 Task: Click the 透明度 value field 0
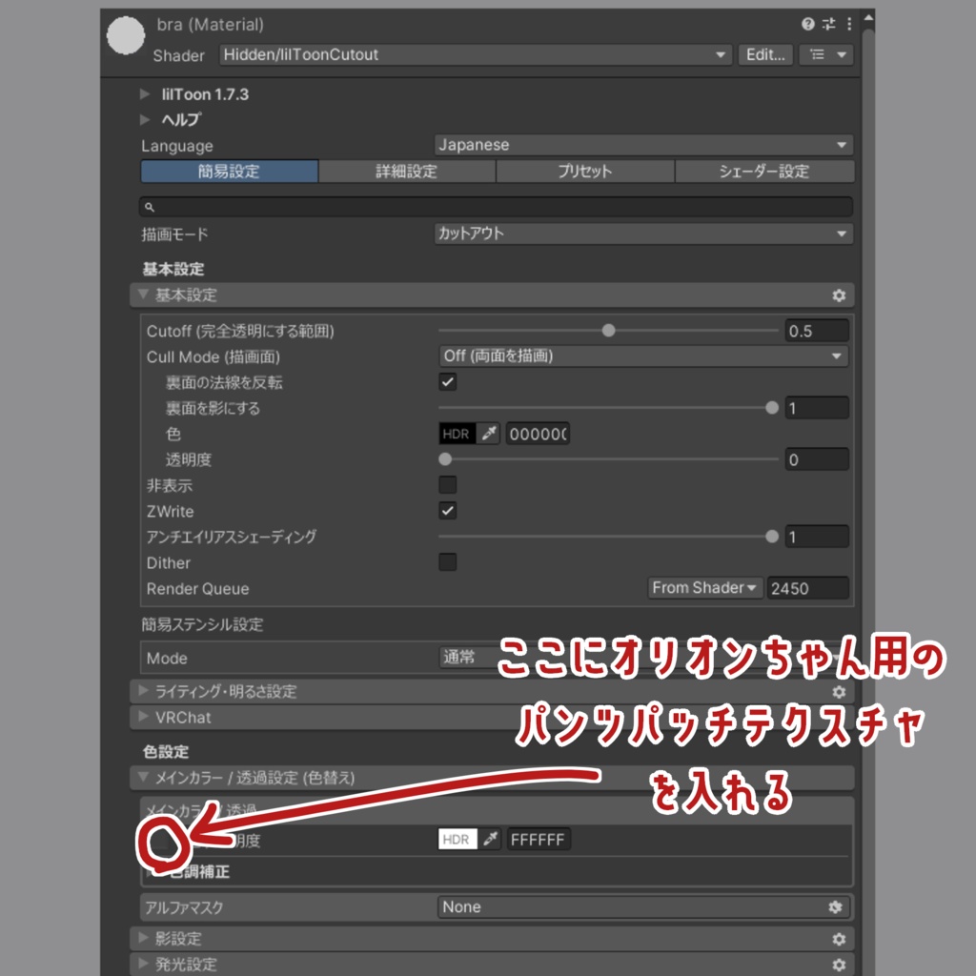817,459
